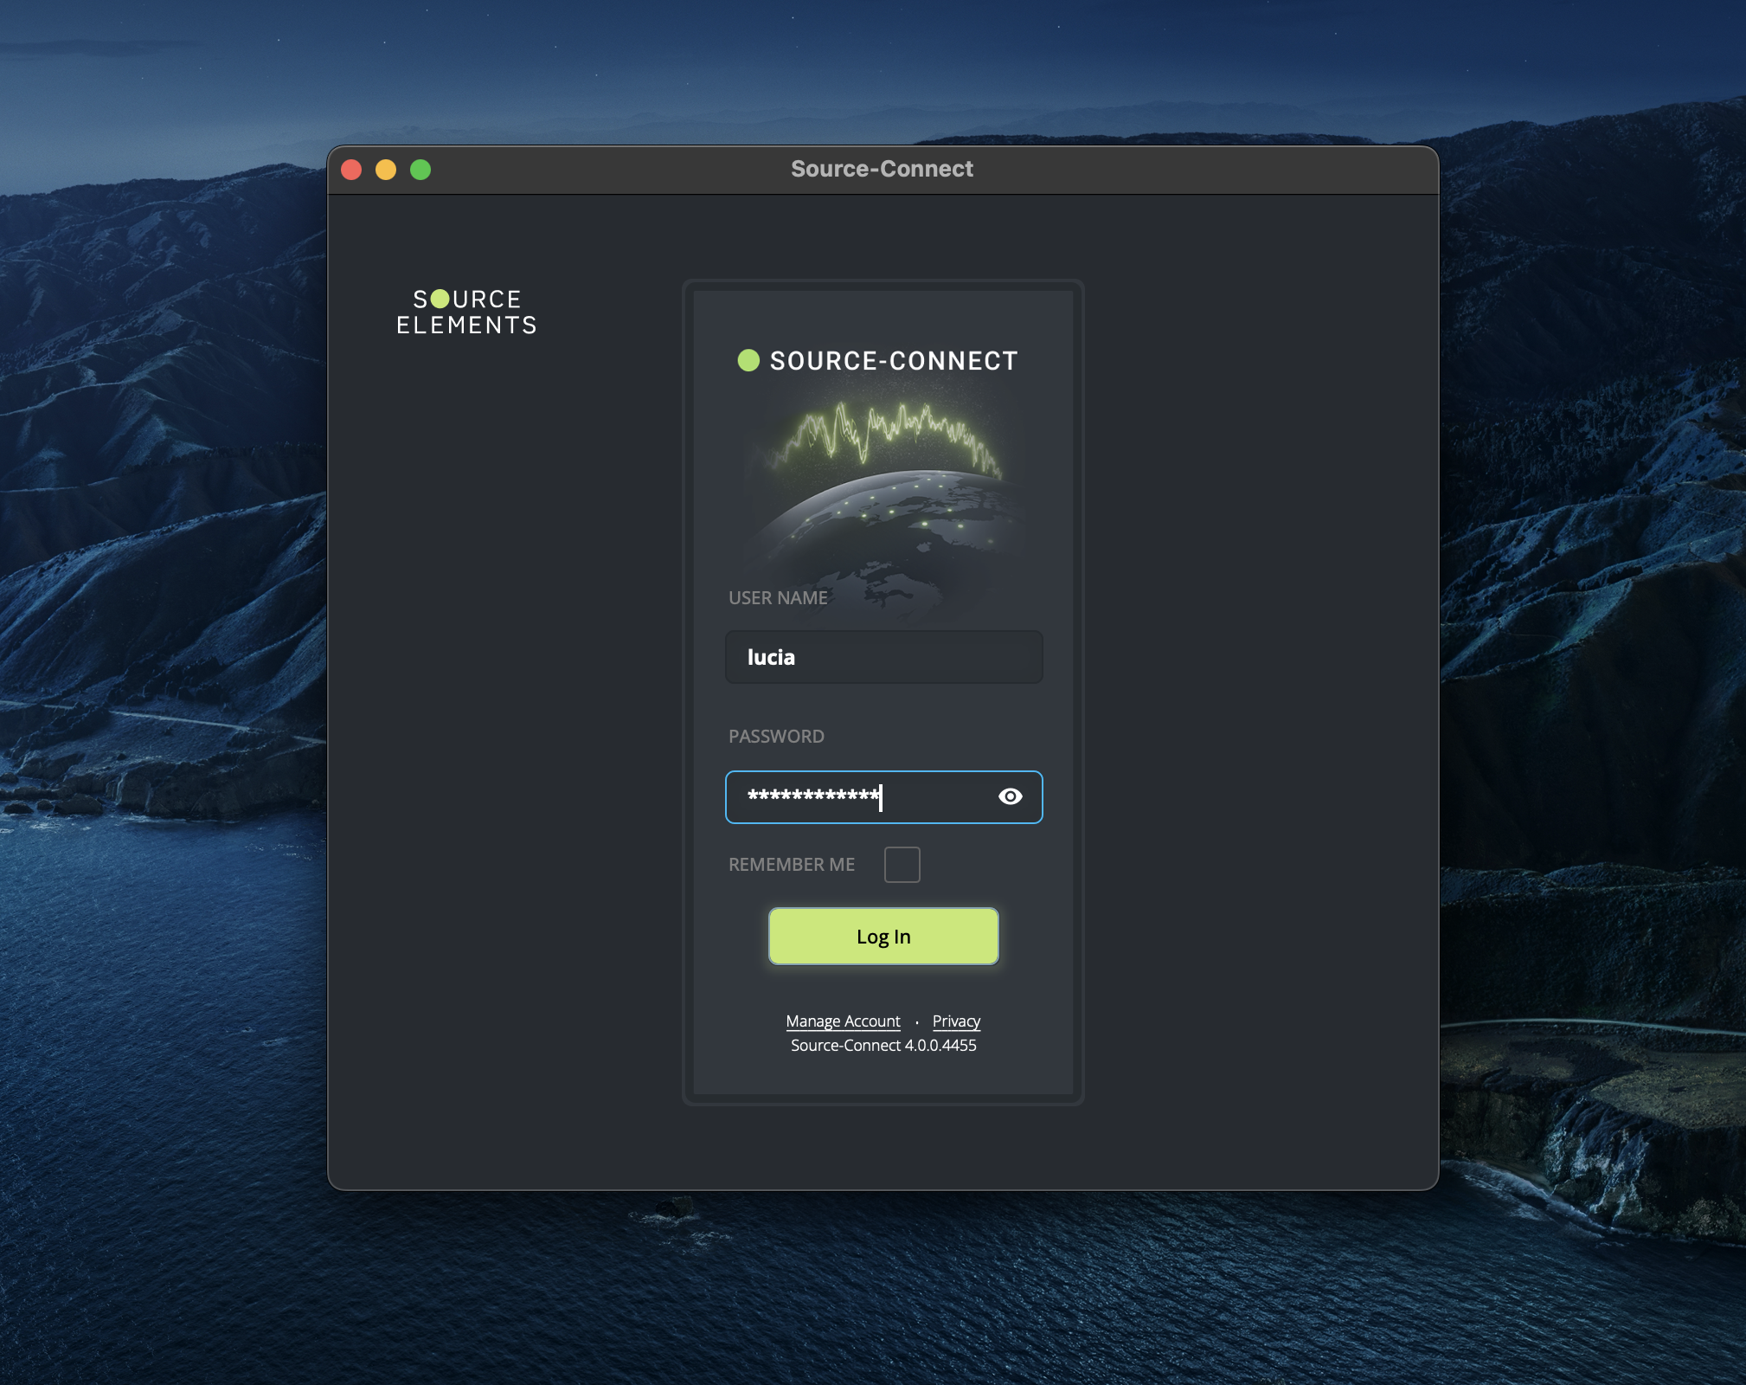Click the green dot beside SOURCE-CONNECT heading
This screenshot has height=1385, width=1746.
click(748, 360)
